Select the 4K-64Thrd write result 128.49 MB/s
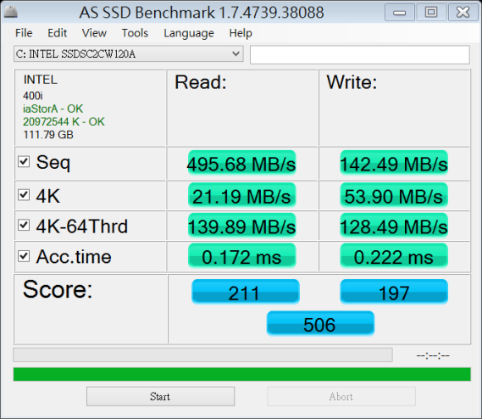Image resolution: width=482 pixels, height=419 pixels. click(394, 226)
